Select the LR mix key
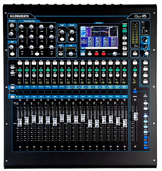The image size is (162, 171). tap(135, 92)
